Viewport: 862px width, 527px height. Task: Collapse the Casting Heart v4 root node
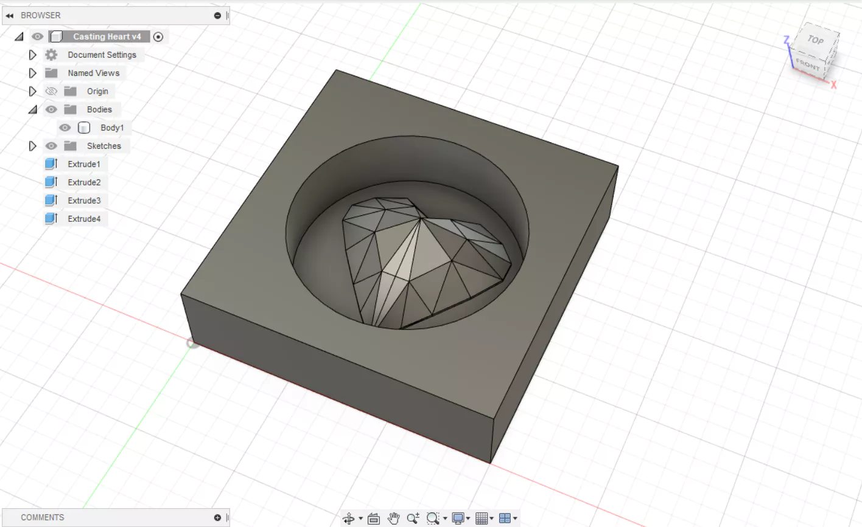[19, 36]
